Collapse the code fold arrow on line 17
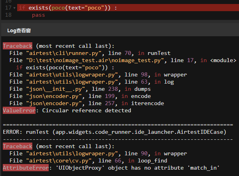This screenshot has width=239, height=176. tap(14, 8)
